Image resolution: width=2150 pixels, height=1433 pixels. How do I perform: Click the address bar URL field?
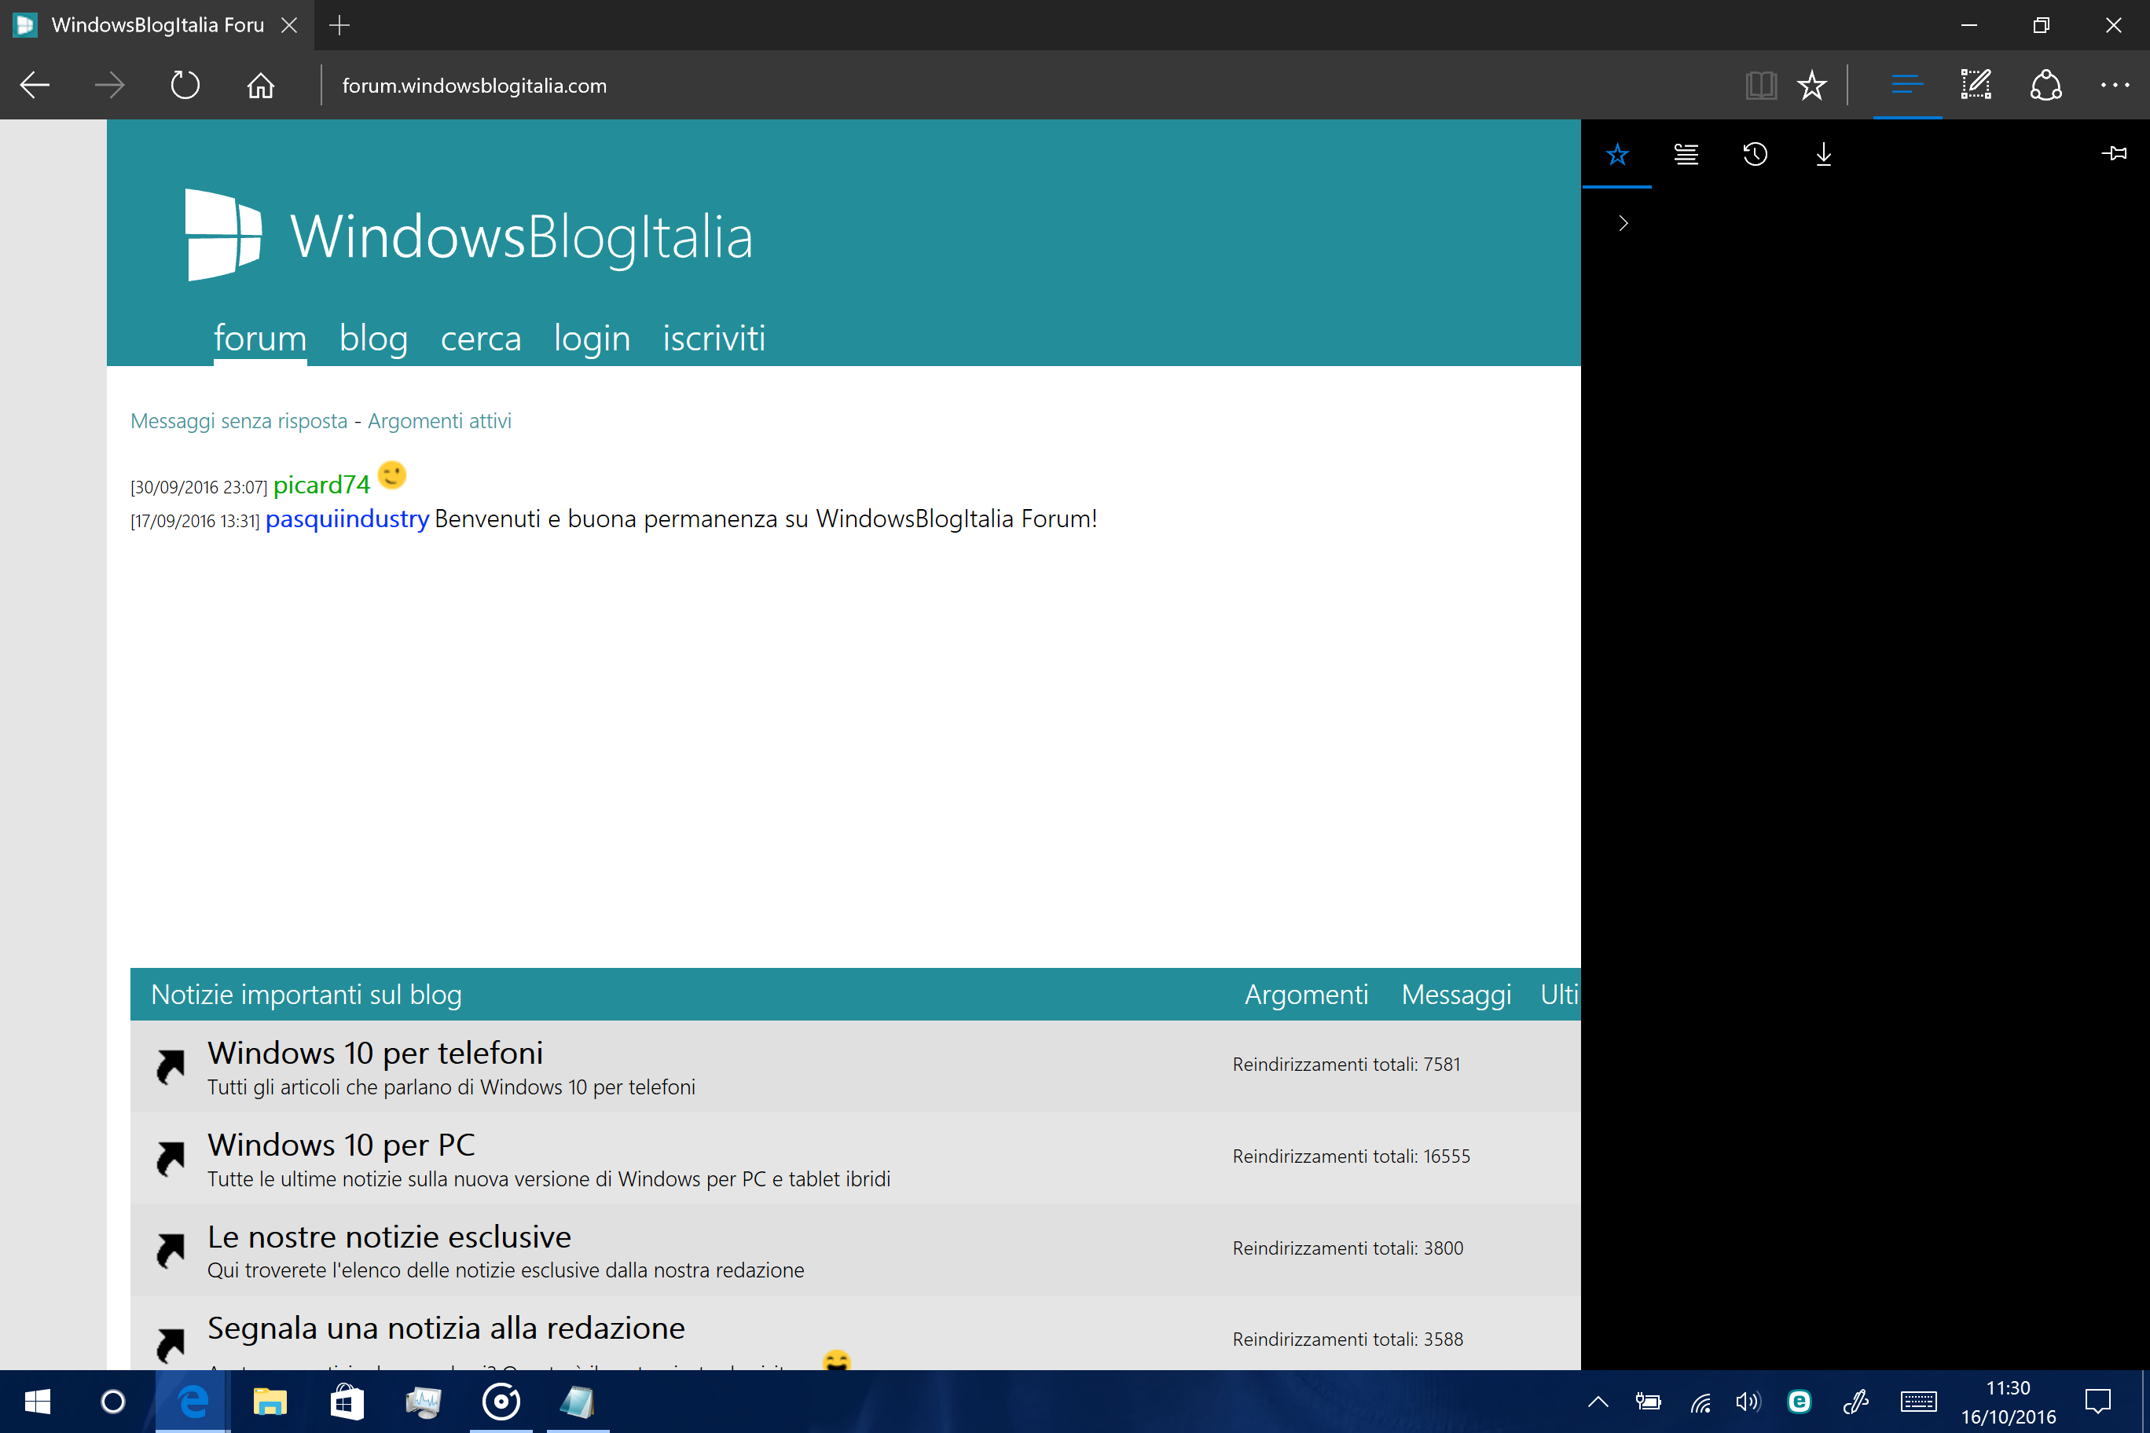(x=1024, y=85)
